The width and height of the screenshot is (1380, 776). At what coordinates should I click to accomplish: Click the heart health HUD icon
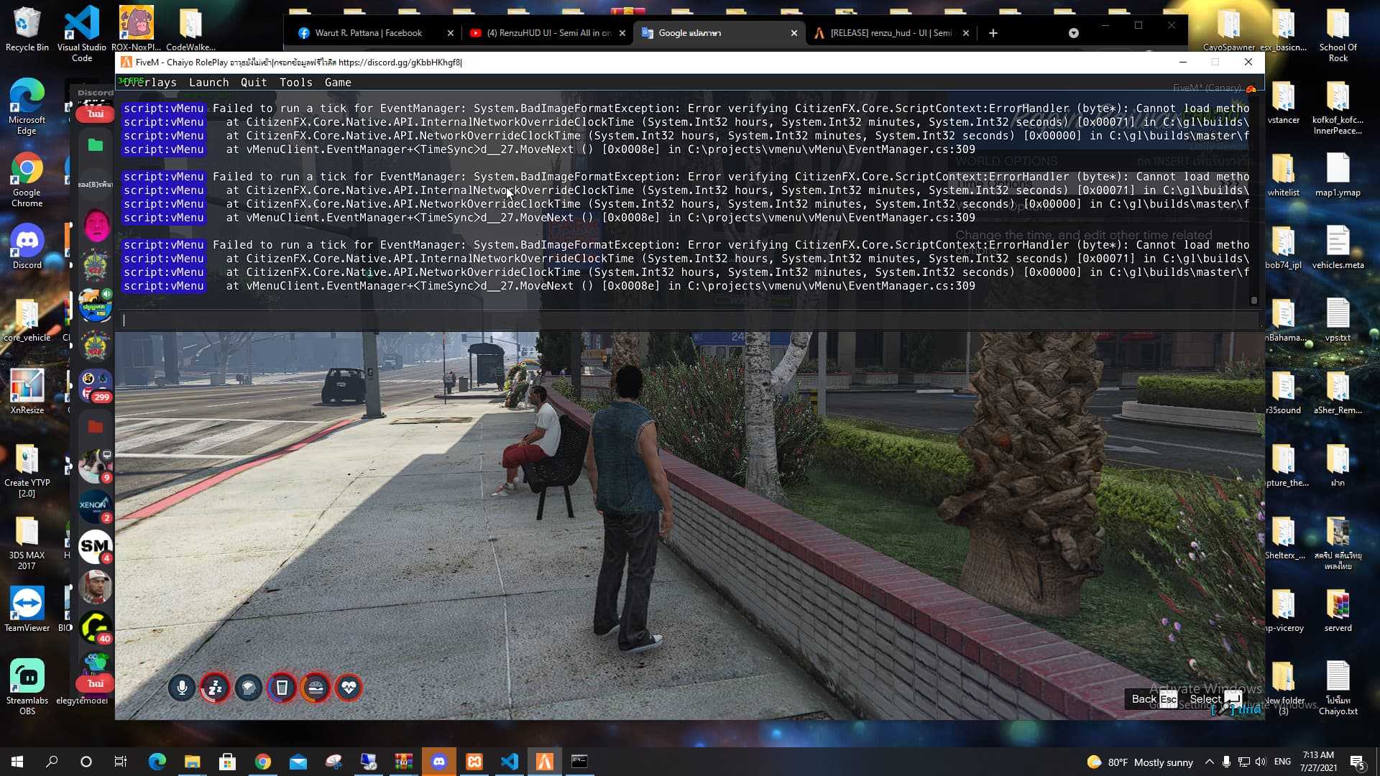tap(349, 688)
